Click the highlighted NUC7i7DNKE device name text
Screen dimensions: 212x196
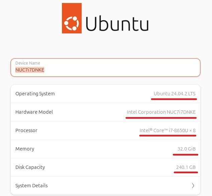tap(30, 70)
